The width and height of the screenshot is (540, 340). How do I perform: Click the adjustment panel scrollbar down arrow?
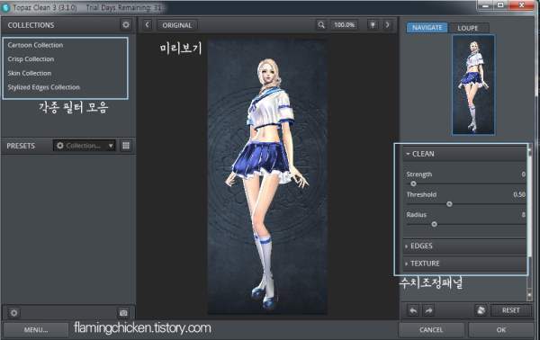point(529,295)
